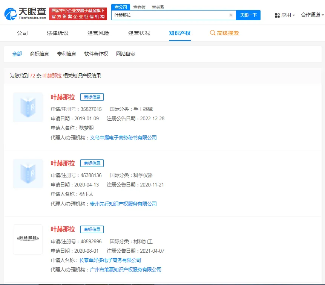Switch to 查老板 search mode
The width and height of the screenshot is (325, 285).
tap(140, 7)
